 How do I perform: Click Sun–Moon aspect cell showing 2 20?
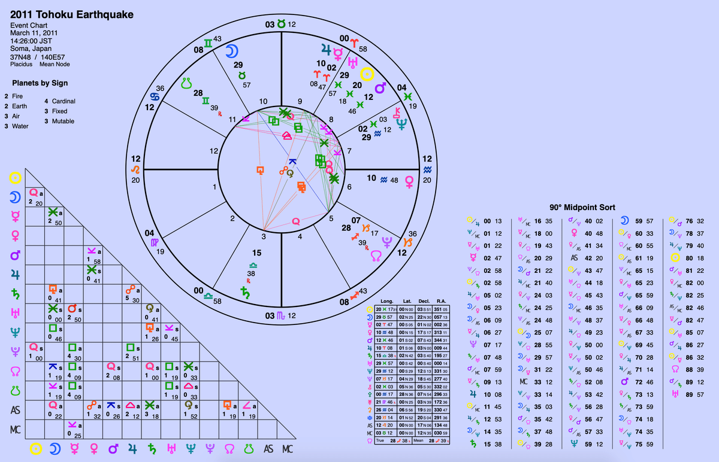pyautogui.click(x=35, y=197)
